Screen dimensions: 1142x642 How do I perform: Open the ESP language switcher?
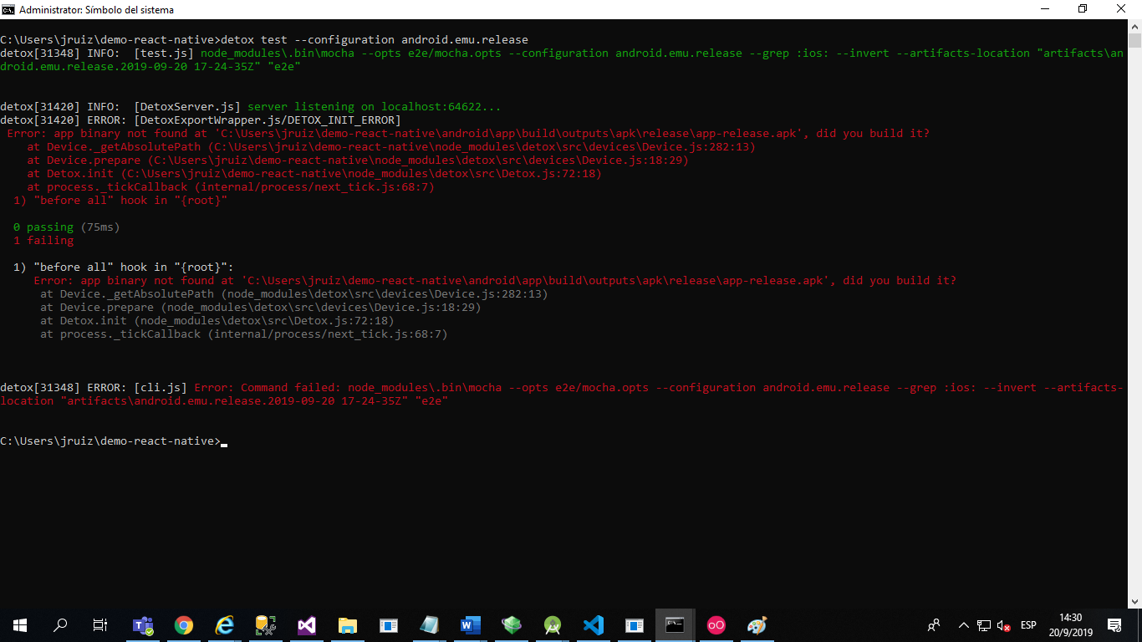[1028, 625]
